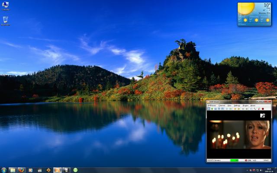Open the Windows Start orb

4,170
